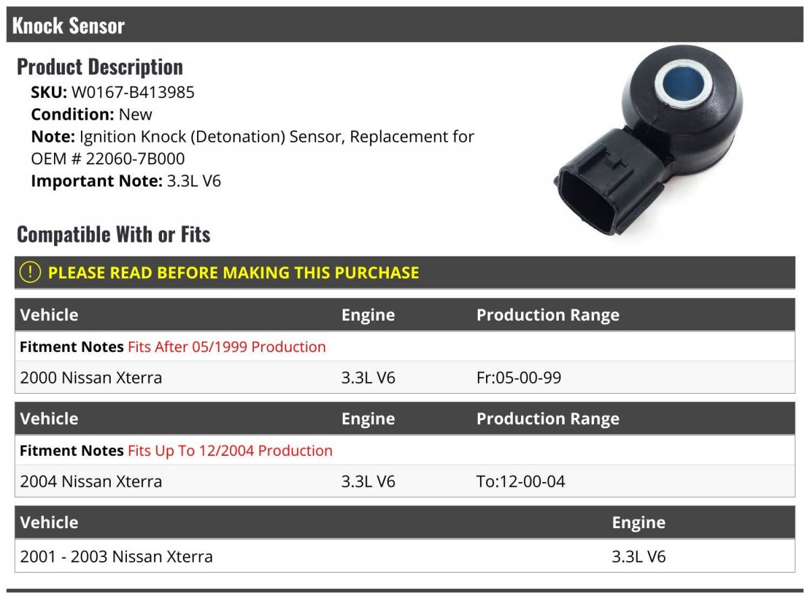Click the Compatible With or Fits heading
810x599 pixels.
click(113, 234)
